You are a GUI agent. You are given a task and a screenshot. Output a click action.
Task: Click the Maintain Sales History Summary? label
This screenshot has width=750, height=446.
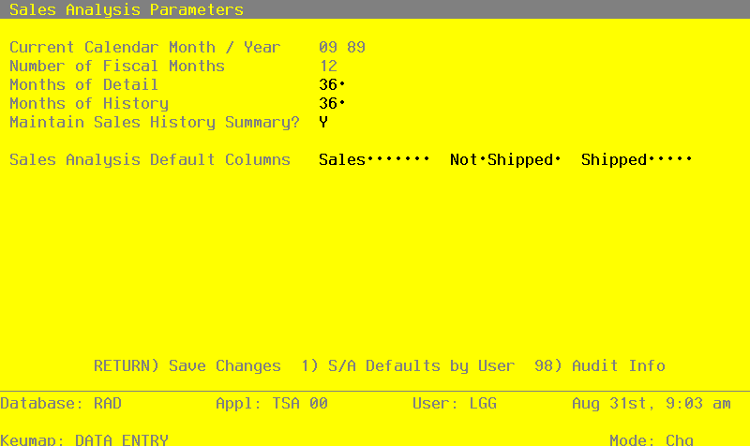tap(155, 123)
